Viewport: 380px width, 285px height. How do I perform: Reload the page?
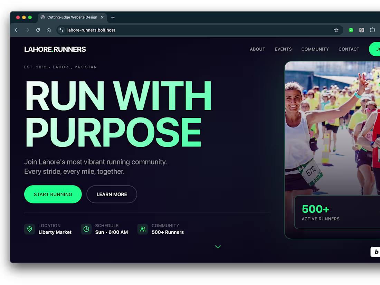[x=38, y=30]
